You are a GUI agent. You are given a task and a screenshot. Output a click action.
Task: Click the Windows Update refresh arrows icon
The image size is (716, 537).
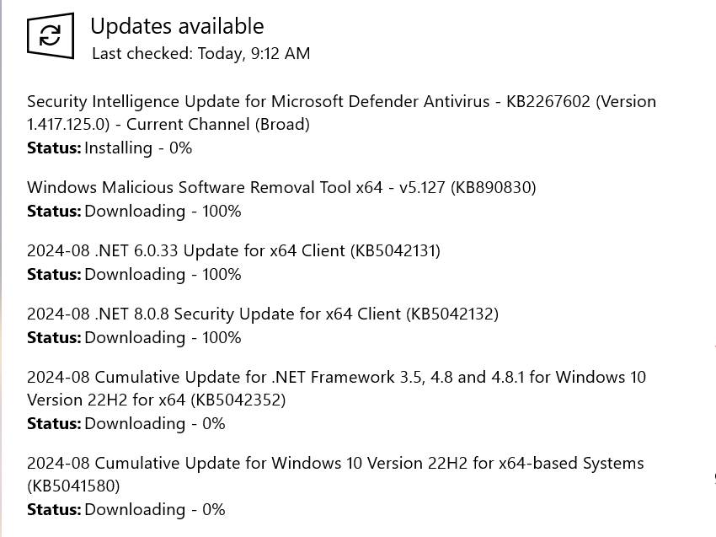click(51, 35)
